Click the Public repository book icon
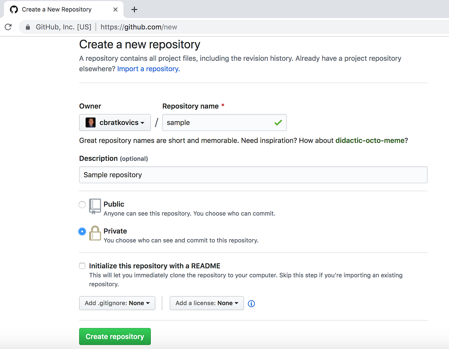Screen dimensions: 449x349 [x=95, y=206]
